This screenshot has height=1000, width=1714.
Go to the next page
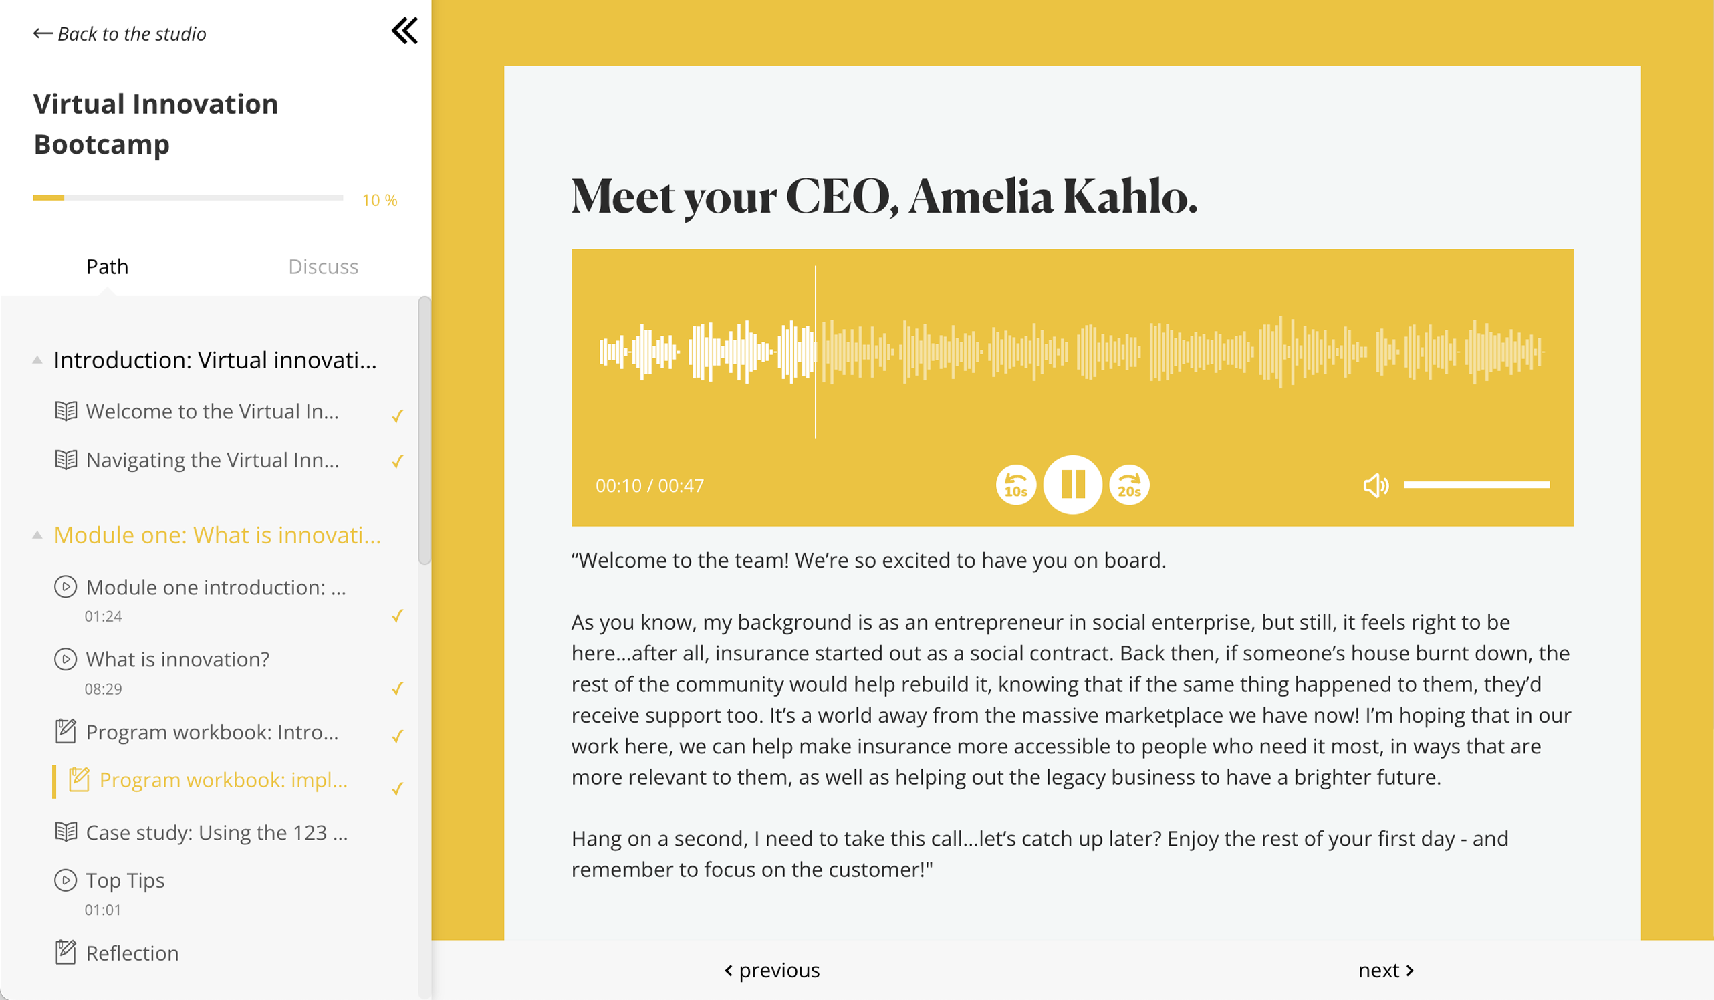tap(1386, 970)
